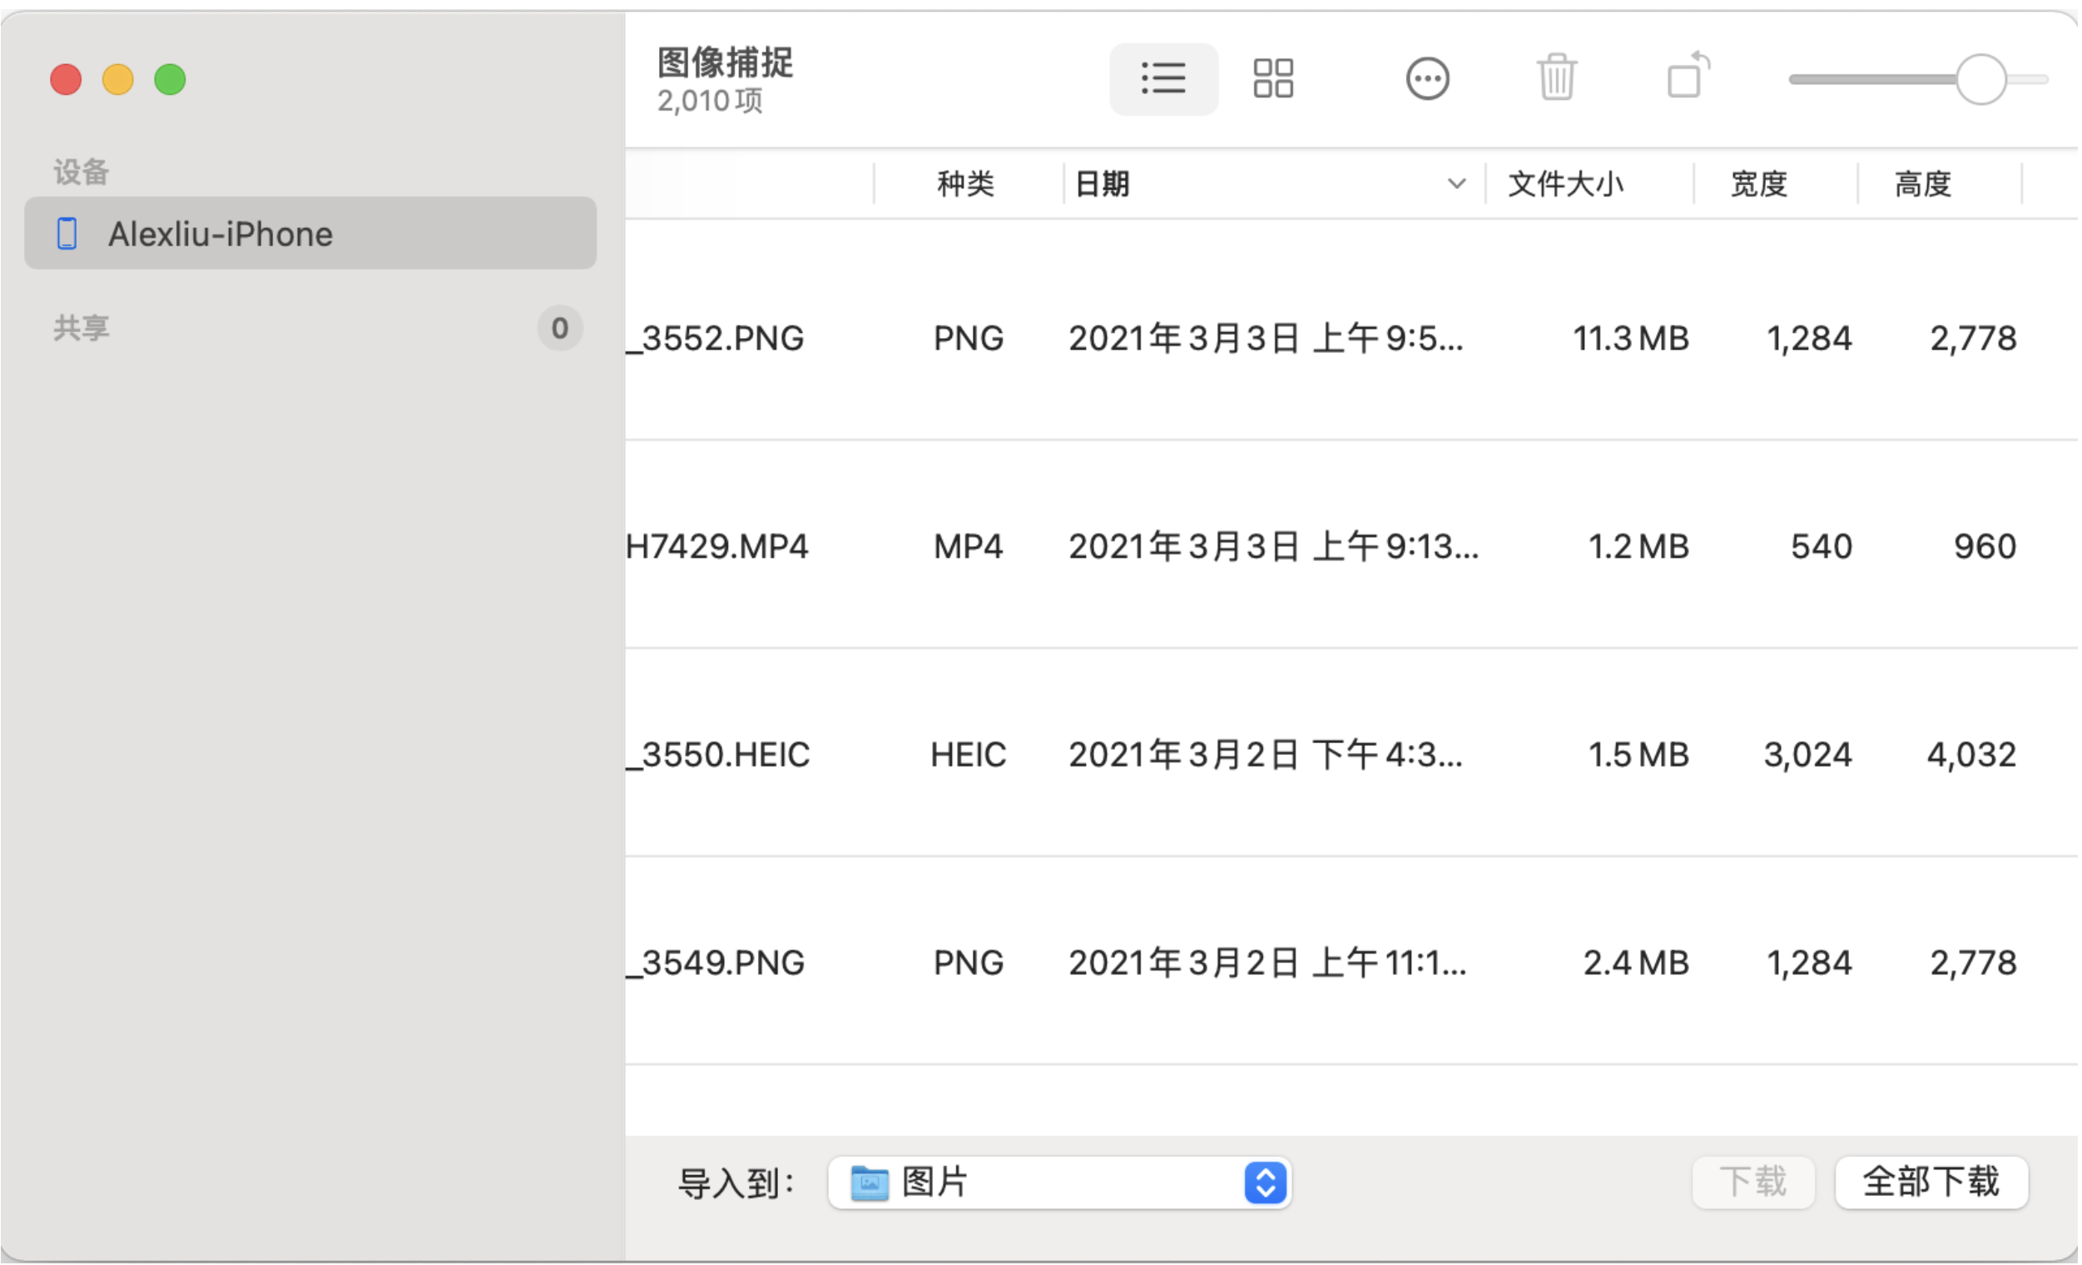
Task: Sort by the 高度 column header
Action: point(1922,183)
